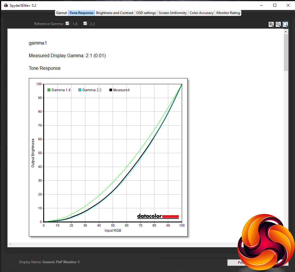Zoom out with the minus magnifier icon

(278, 24)
